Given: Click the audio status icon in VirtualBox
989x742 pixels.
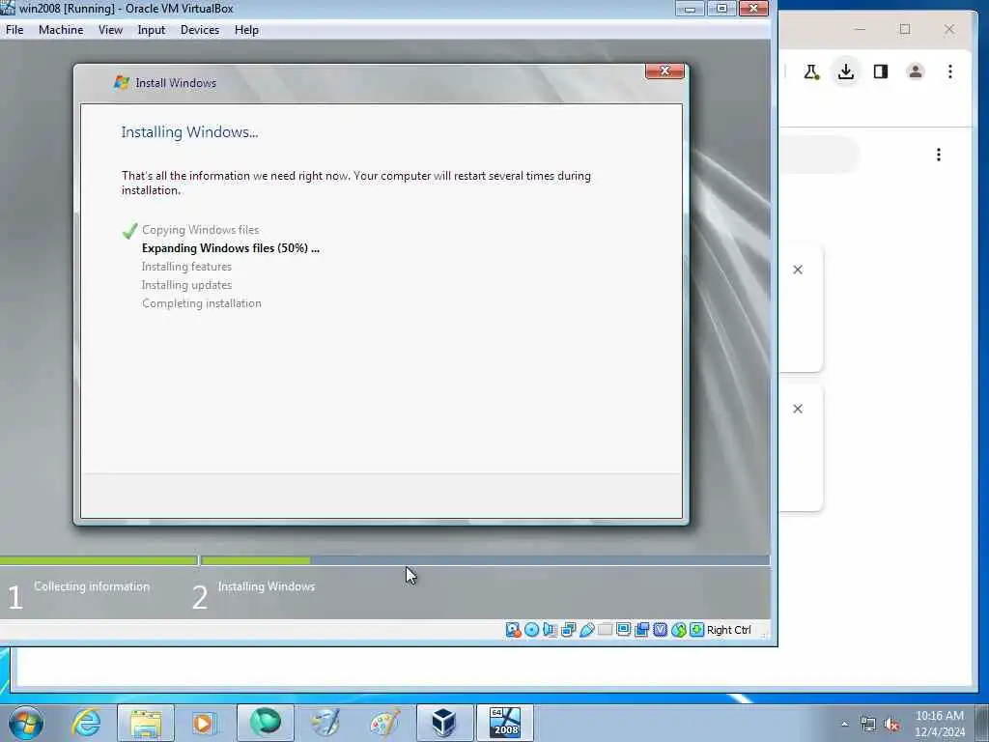Looking at the screenshot, I should point(550,630).
